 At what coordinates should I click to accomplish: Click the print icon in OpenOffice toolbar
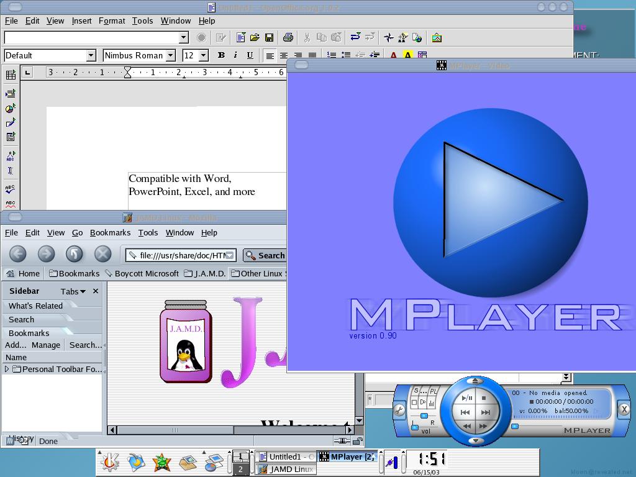click(288, 38)
